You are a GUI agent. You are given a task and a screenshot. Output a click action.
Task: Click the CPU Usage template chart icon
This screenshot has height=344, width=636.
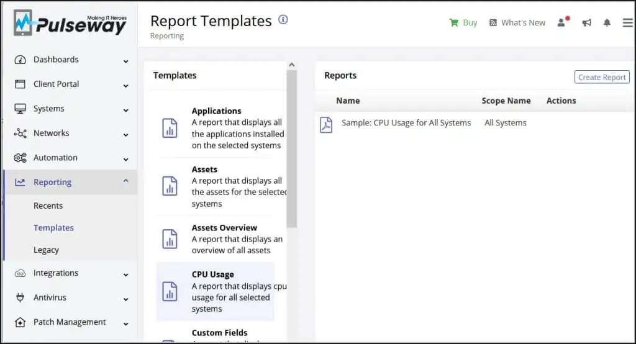point(170,291)
